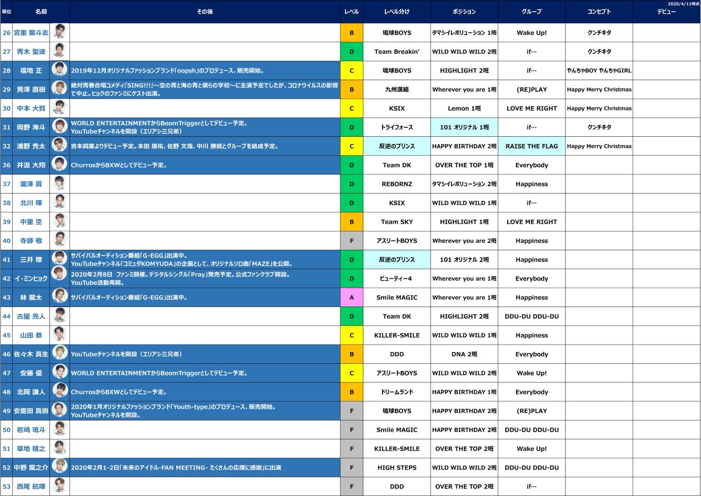Viewport: 701px width, 496px height.
Task: Select the レベル分け column header
Action: (x=397, y=12)
